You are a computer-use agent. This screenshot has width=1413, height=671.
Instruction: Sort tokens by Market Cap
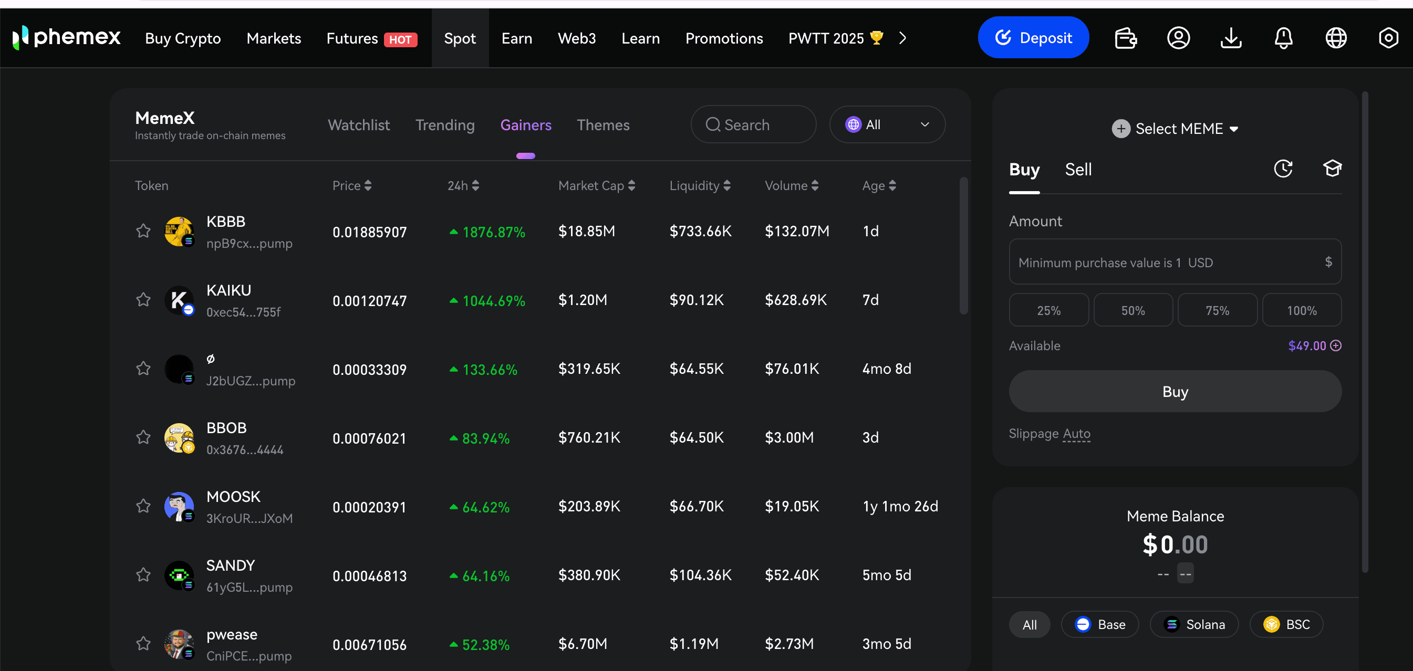point(596,186)
